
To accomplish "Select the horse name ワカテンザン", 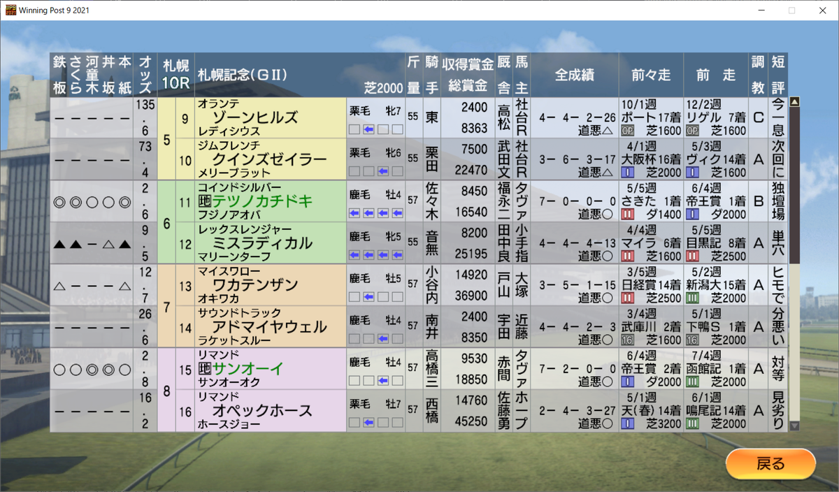I will coord(255,285).
